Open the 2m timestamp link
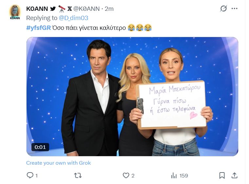 pos(109,9)
